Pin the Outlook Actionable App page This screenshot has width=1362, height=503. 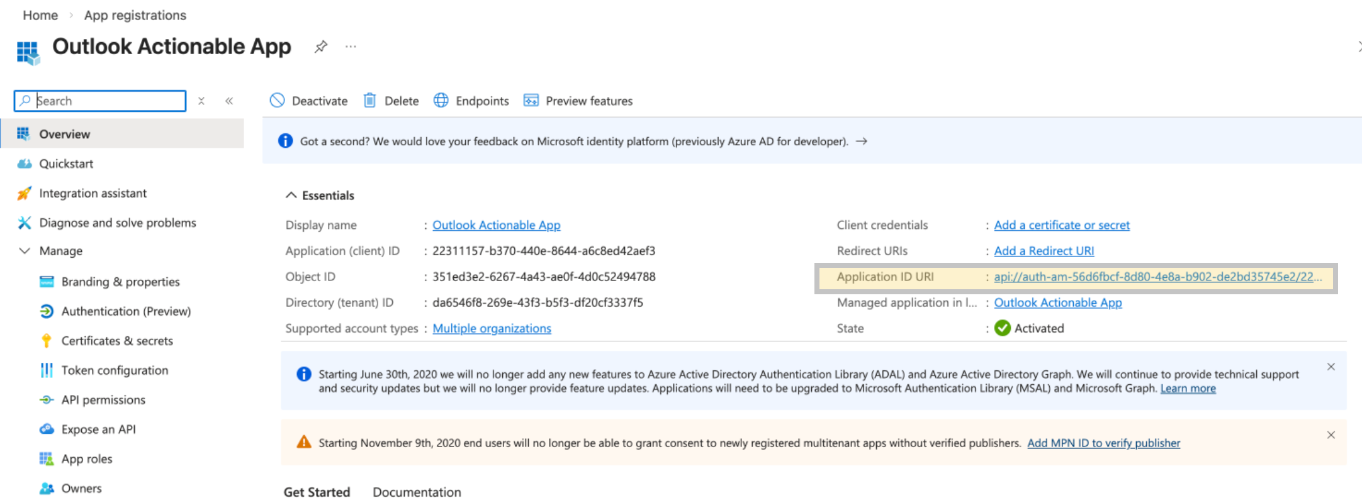321,47
